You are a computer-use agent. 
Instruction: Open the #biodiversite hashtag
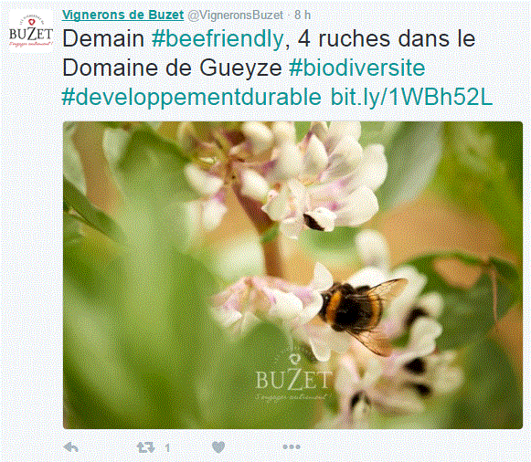click(x=357, y=68)
